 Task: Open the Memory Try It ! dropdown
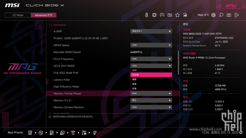tap(151, 100)
